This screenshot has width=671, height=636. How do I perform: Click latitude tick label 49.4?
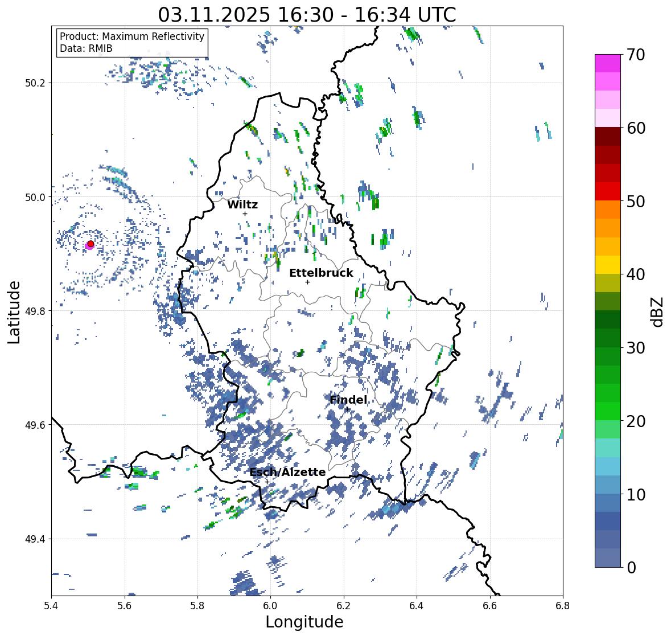tap(35, 539)
